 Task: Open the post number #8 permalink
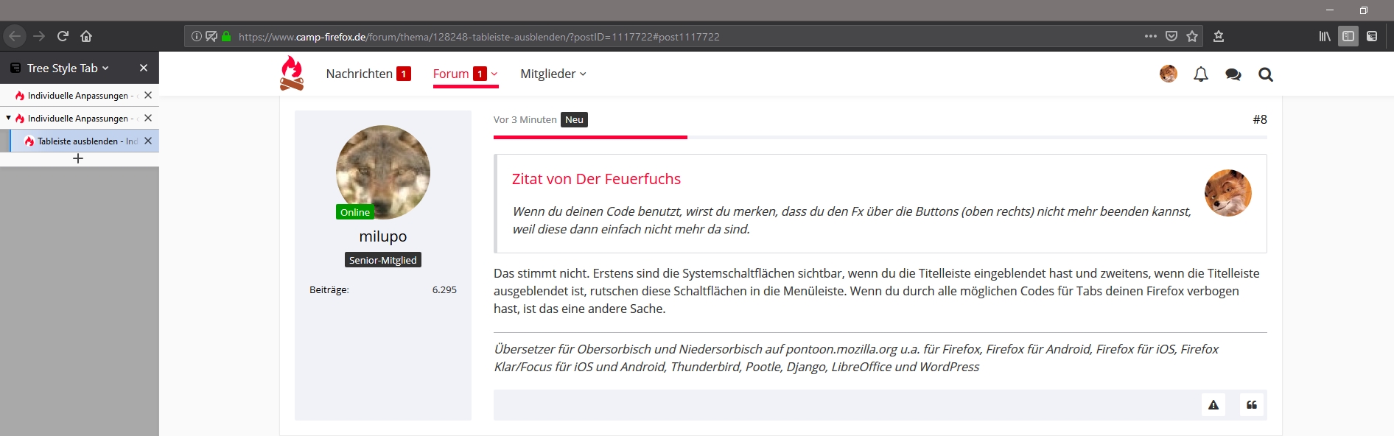[x=1260, y=119]
